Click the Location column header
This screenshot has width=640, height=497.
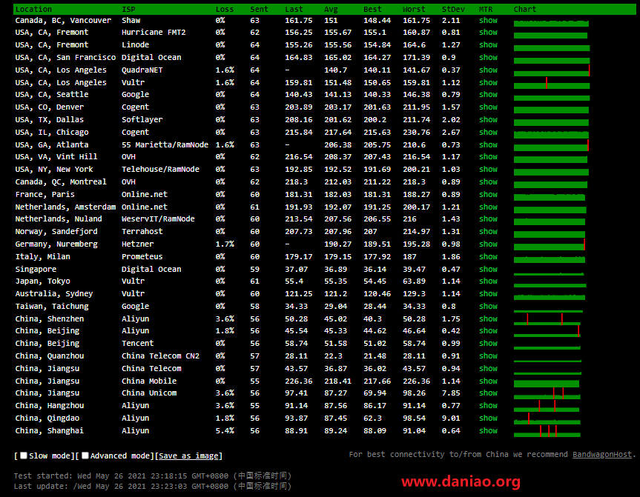click(33, 9)
